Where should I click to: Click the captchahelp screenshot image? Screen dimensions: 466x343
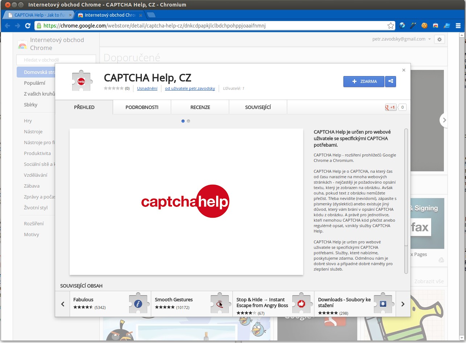pyautogui.click(x=186, y=201)
